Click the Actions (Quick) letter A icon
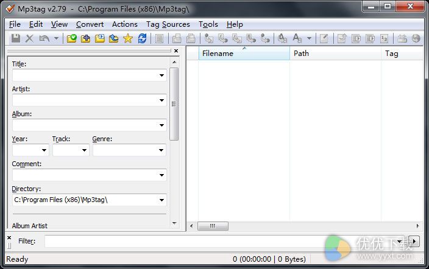Image resolution: width=429 pixels, height=269 pixels. point(297,38)
